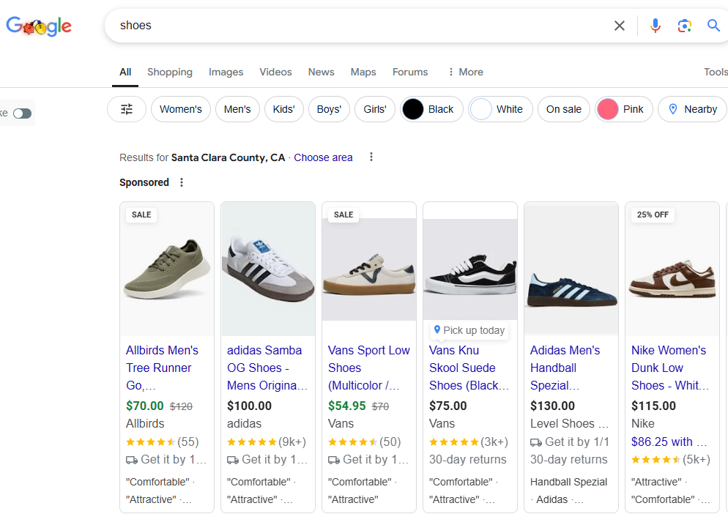Screen dimensions: 728x525
Task: Apply the On sale filter chip
Action: point(564,109)
